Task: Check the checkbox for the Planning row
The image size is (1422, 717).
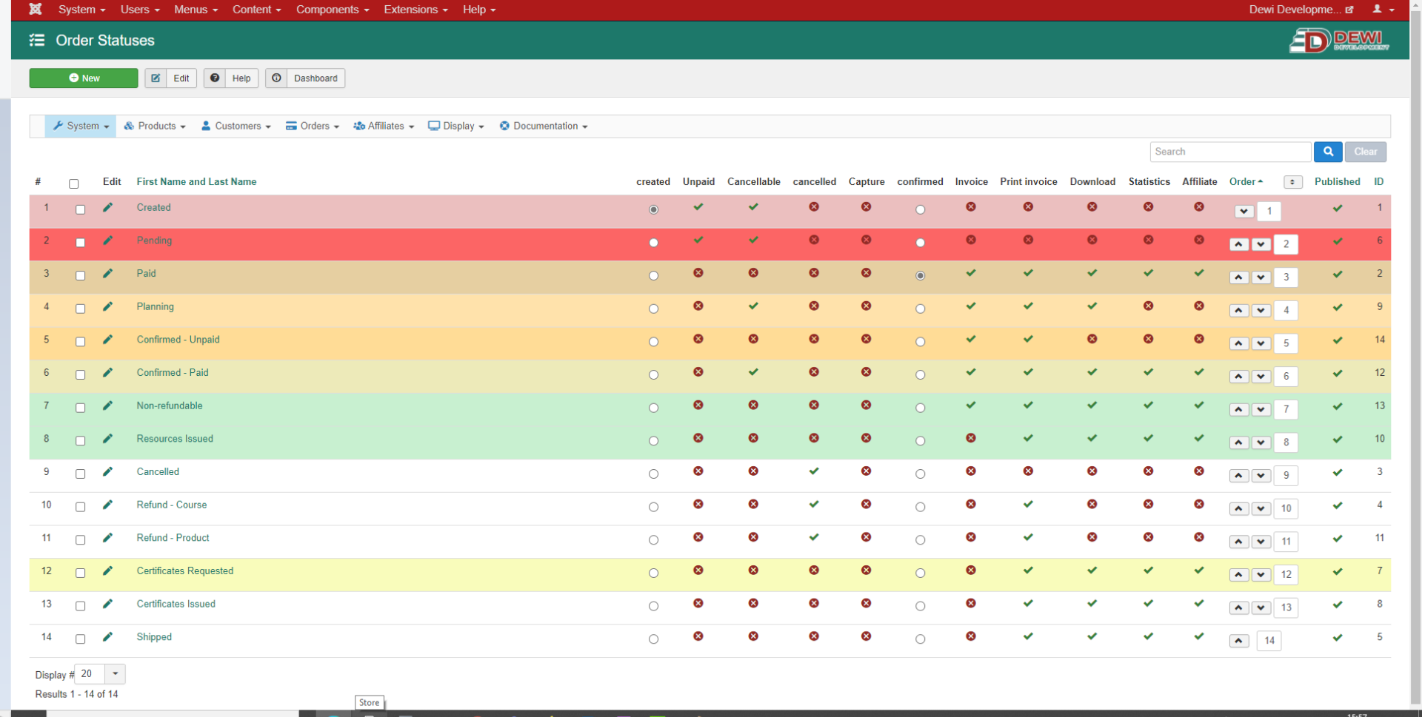Action: 81,309
